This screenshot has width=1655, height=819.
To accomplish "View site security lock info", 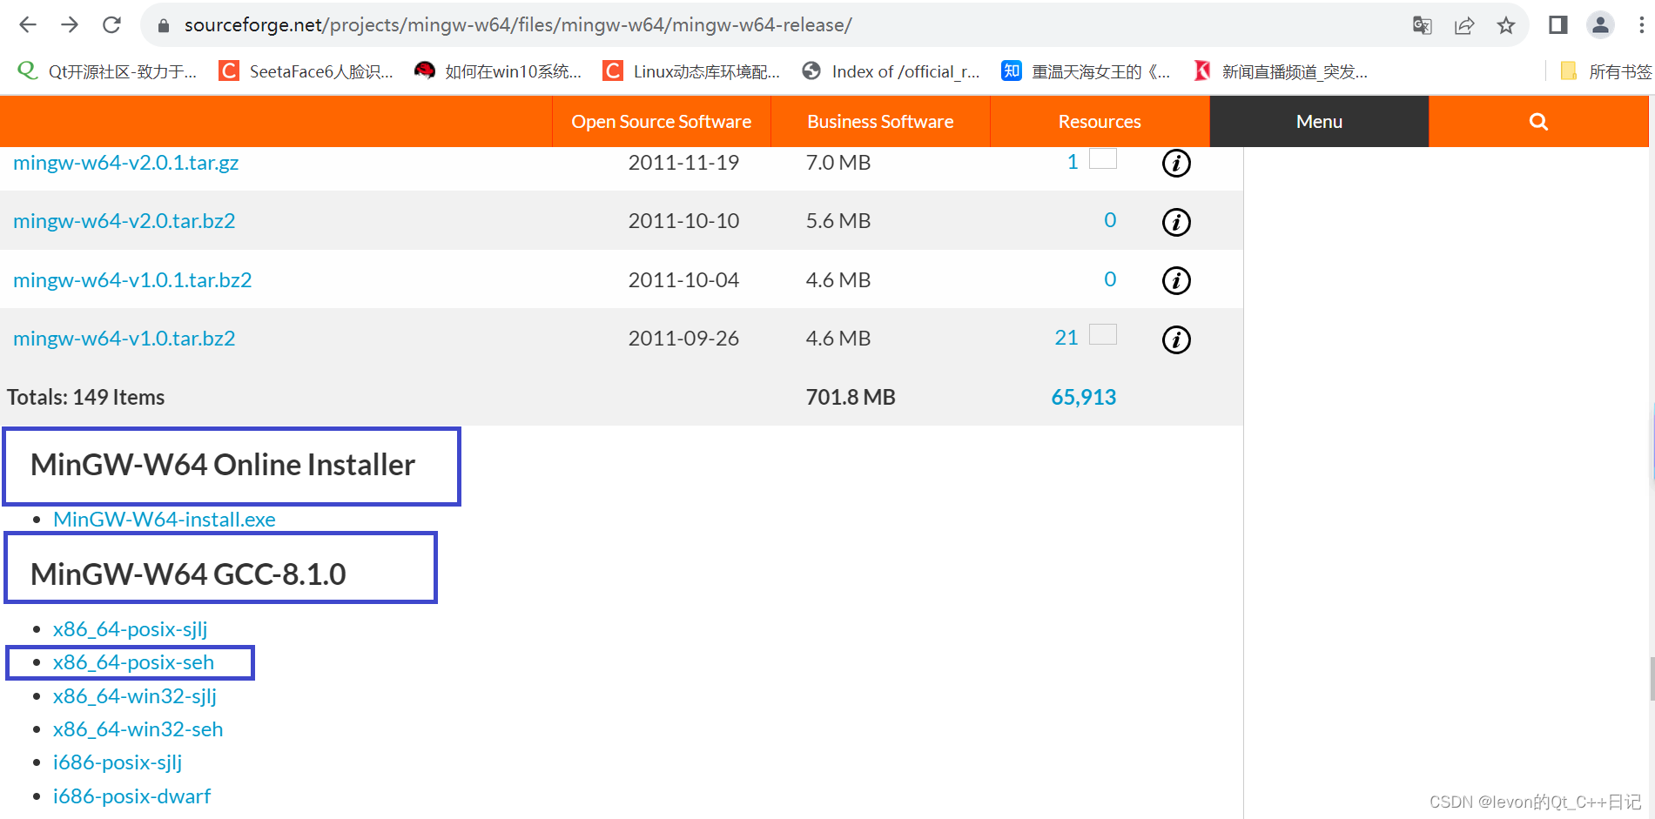I will pos(163,25).
